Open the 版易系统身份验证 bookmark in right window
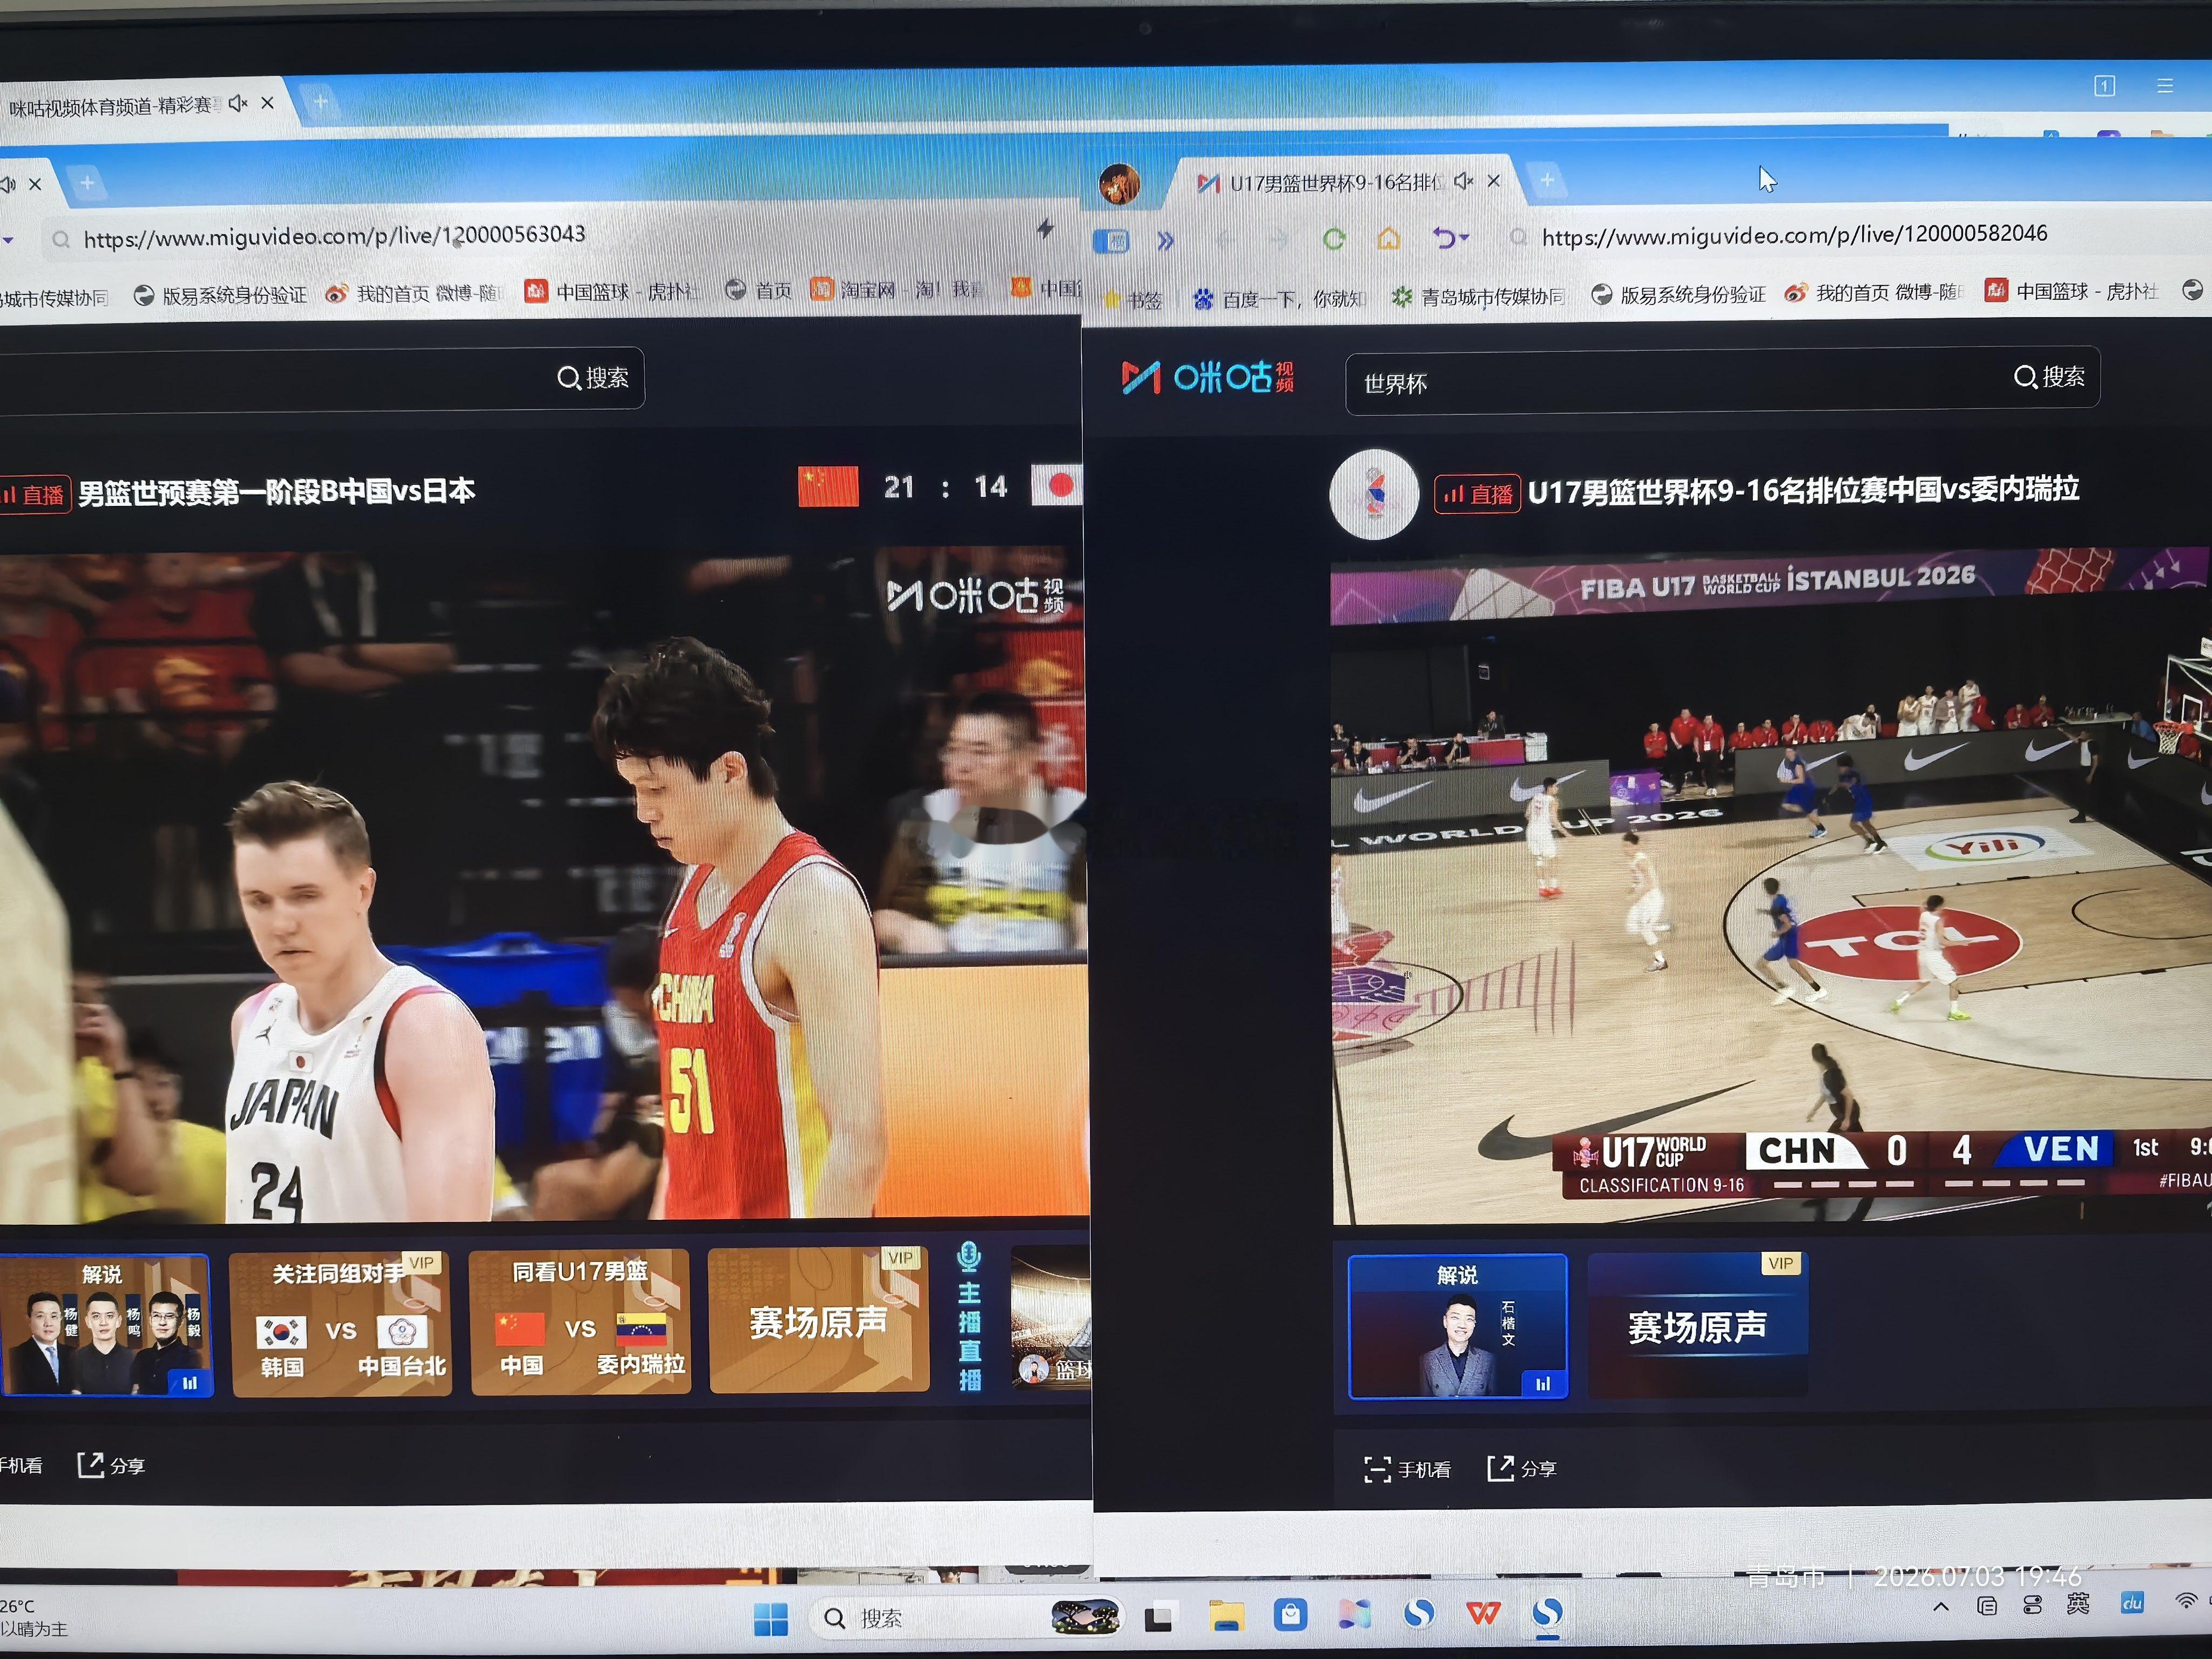The image size is (2212, 1659). (1678, 295)
